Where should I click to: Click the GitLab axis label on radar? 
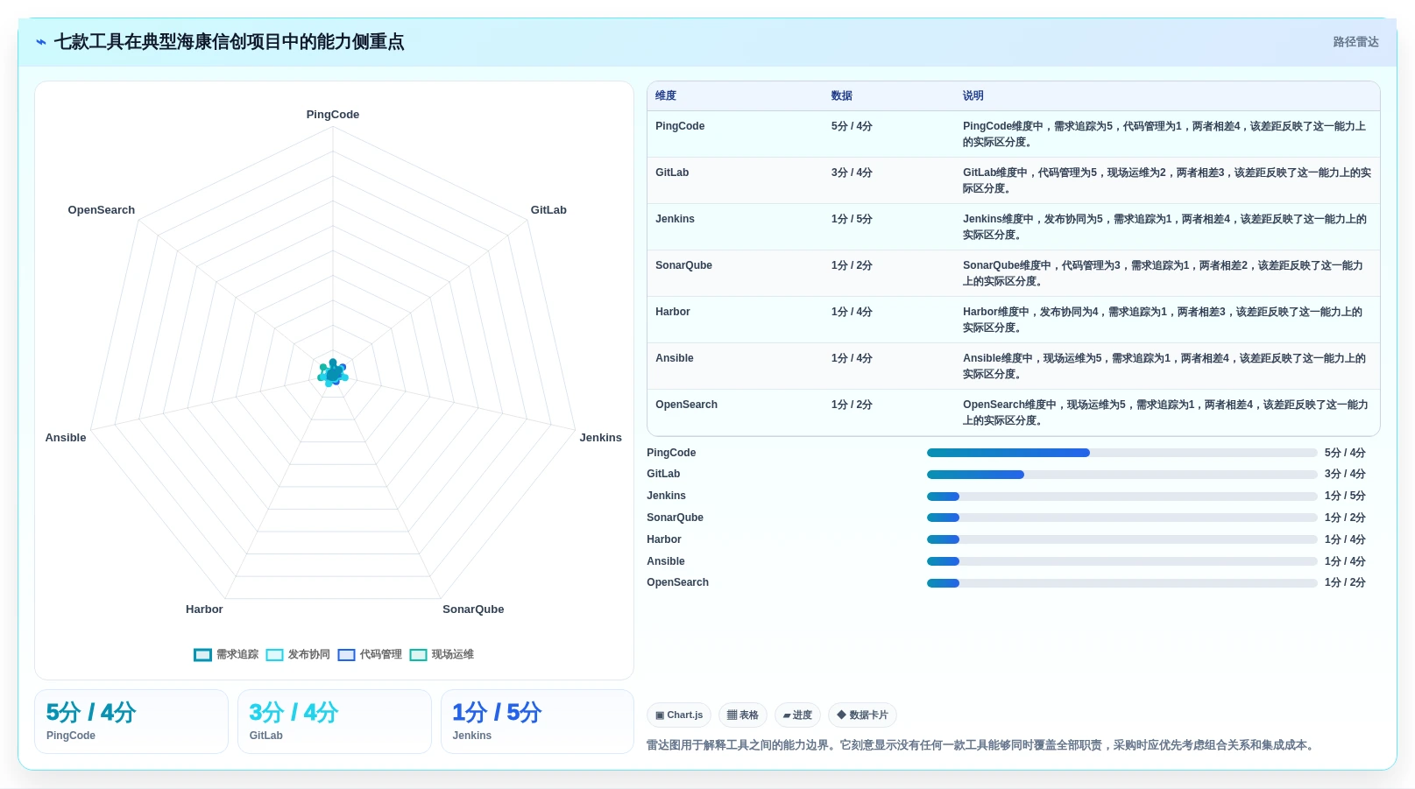548,210
